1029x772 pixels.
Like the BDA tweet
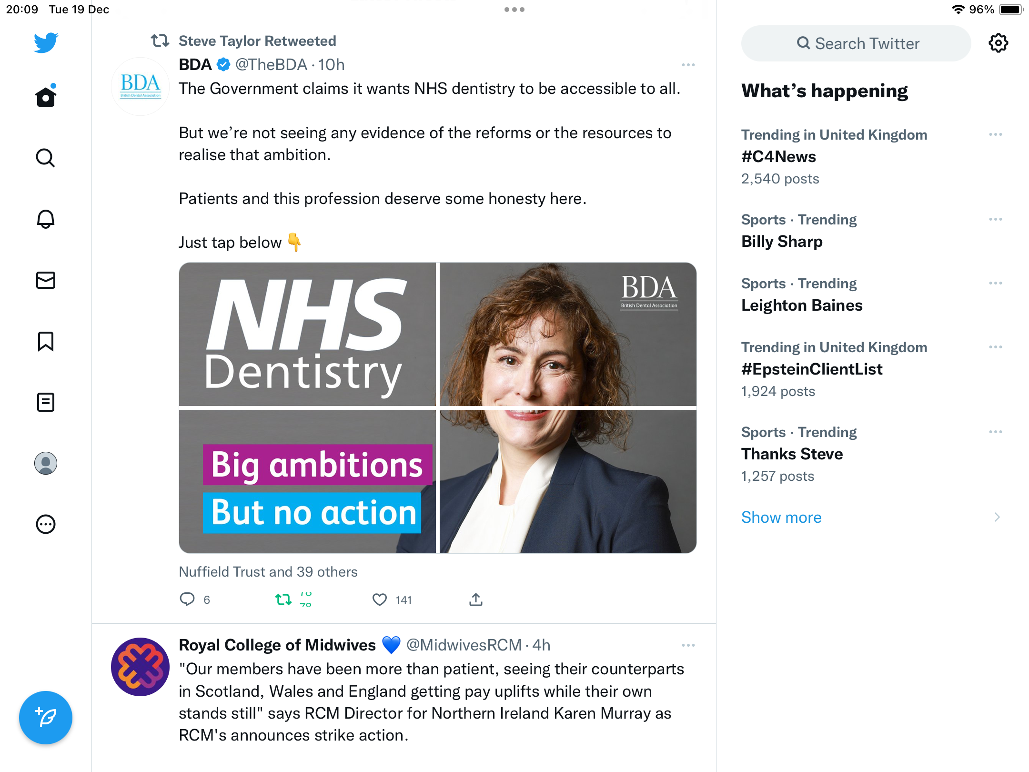(380, 599)
